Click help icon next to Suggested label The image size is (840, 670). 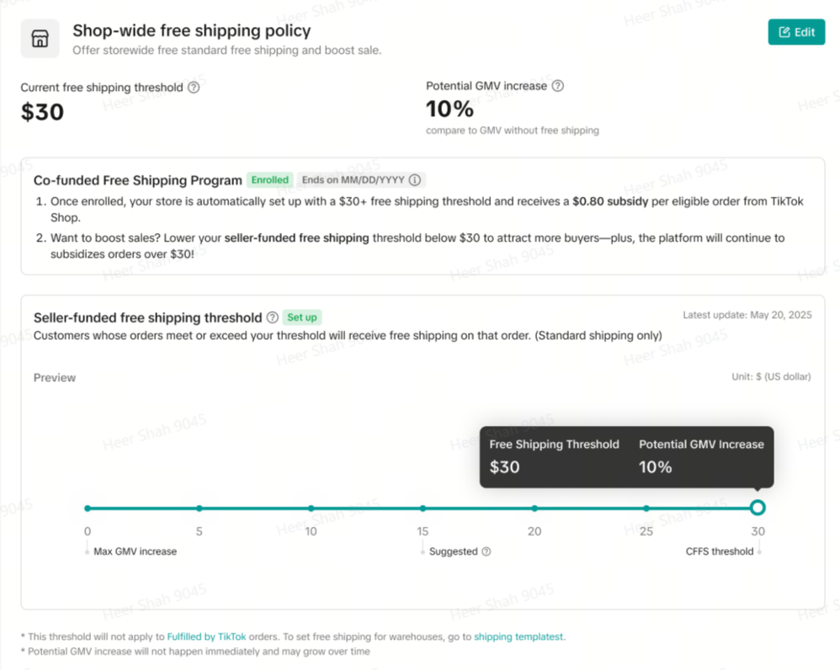[486, 551]
